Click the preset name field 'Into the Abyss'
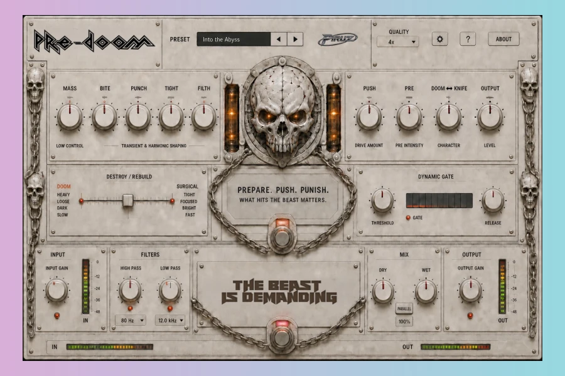The width and height of the screenshot is (565, 376). (234, 39)
